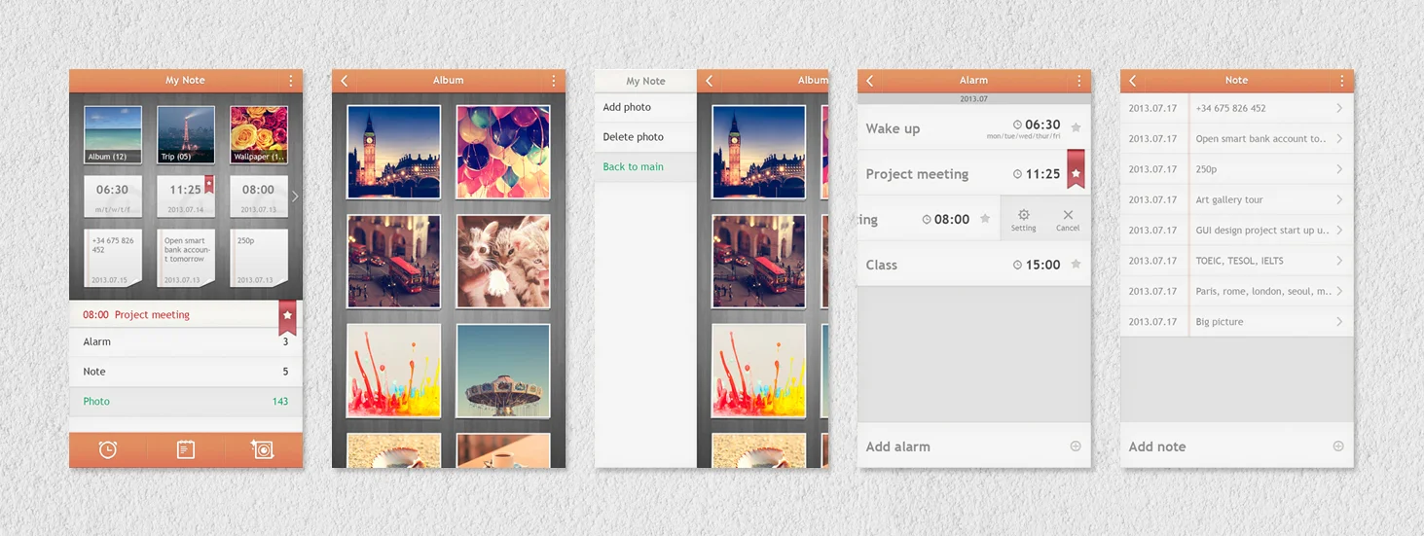Tap the photo frame icon in bottom bar

tap(263, 449)
